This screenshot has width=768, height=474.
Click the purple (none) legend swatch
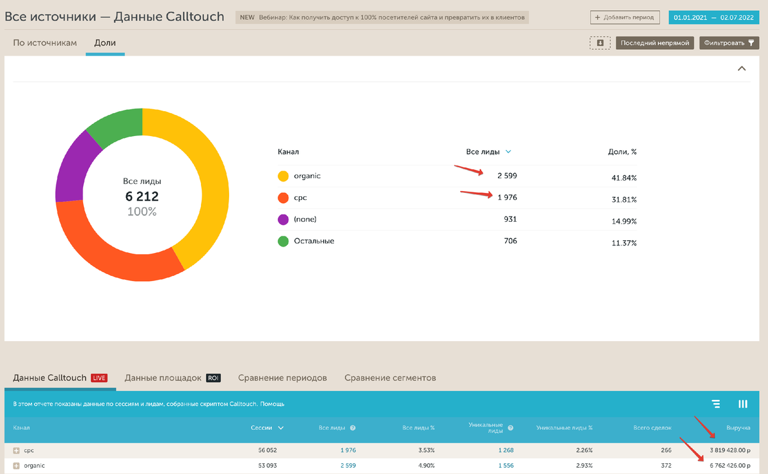(283, 220)
